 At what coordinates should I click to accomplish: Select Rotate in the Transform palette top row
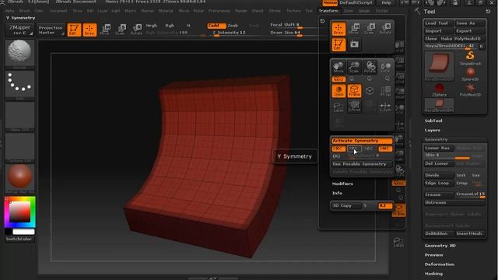385,29
